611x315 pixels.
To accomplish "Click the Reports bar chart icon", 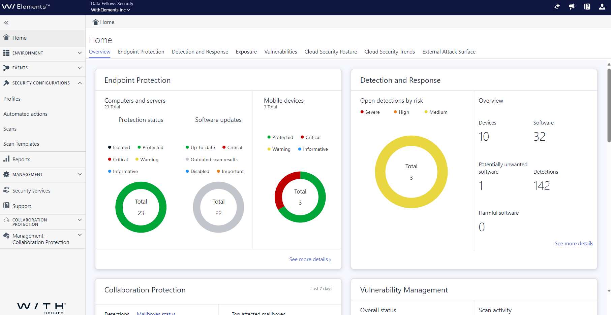I will click(x=6, y=159).
